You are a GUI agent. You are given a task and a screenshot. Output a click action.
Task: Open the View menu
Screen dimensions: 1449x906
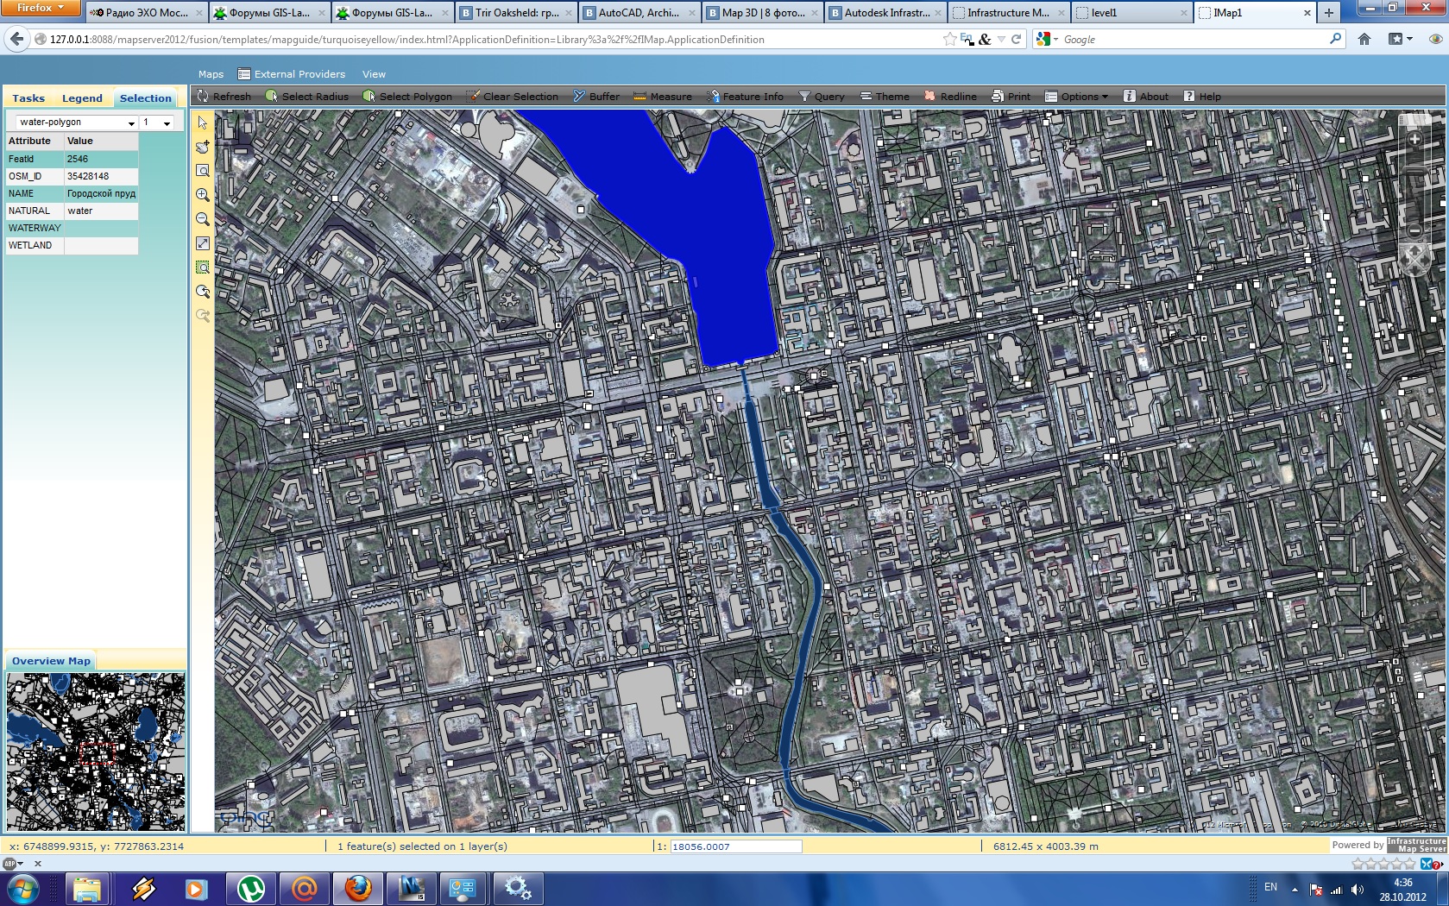click(374, 74)
